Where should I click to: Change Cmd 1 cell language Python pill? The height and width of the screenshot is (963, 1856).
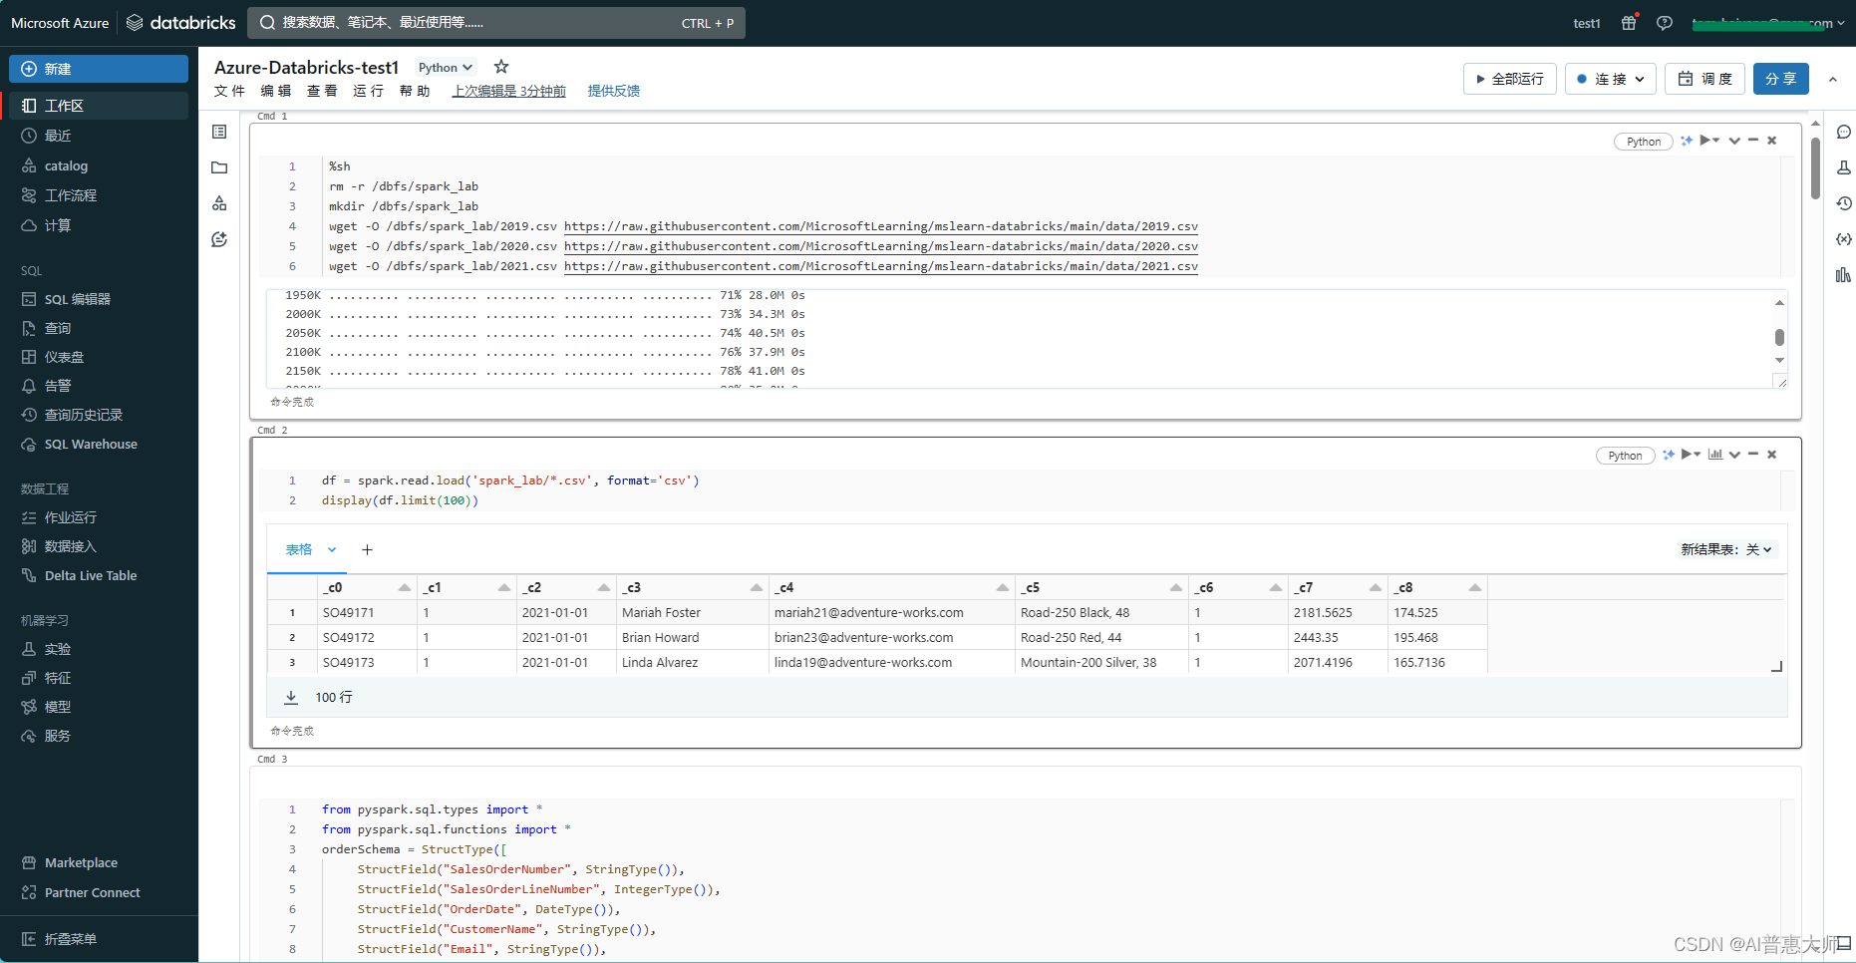pos(1644,142)
